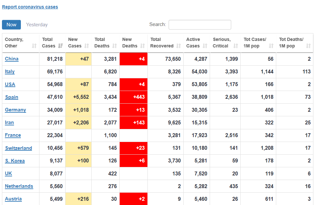Open the S. Korea country link
The height and width of the screenshot is (205, 317).
15,161
